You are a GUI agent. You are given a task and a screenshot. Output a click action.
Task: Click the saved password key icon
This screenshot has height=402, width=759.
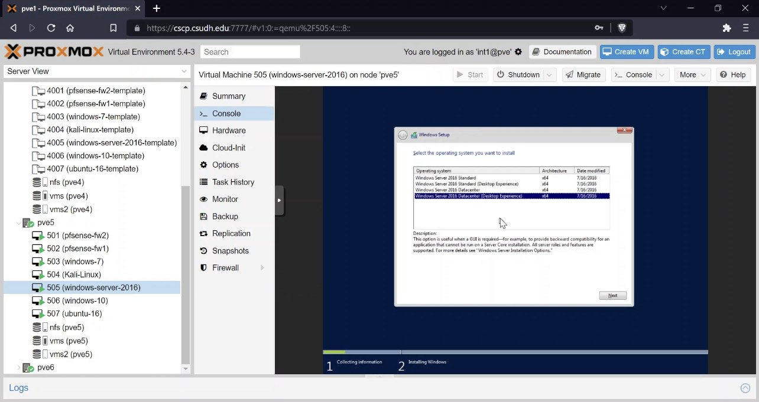[x=599, y=28]
